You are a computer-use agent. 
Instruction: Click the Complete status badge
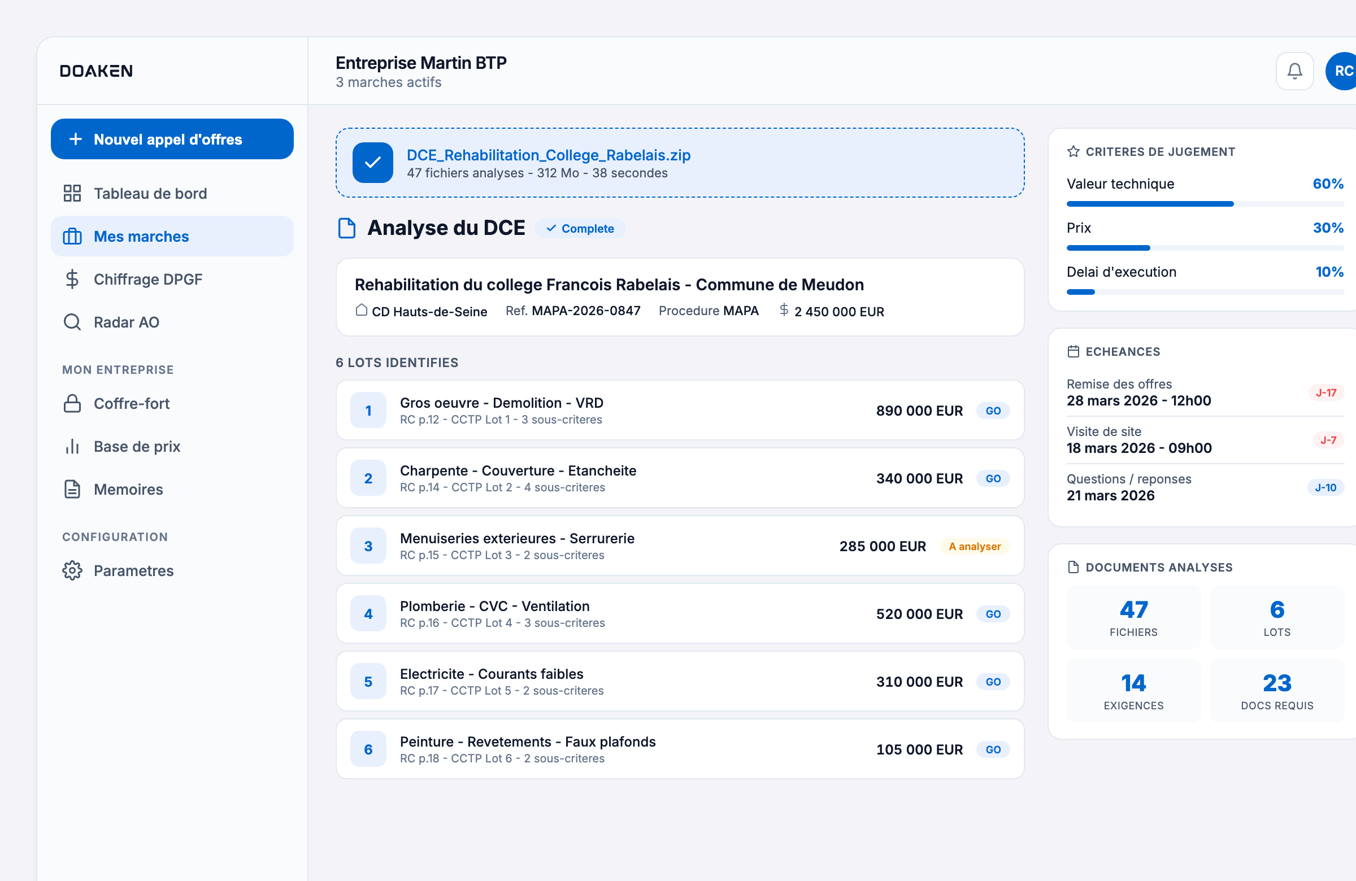(x=580, y=228)
